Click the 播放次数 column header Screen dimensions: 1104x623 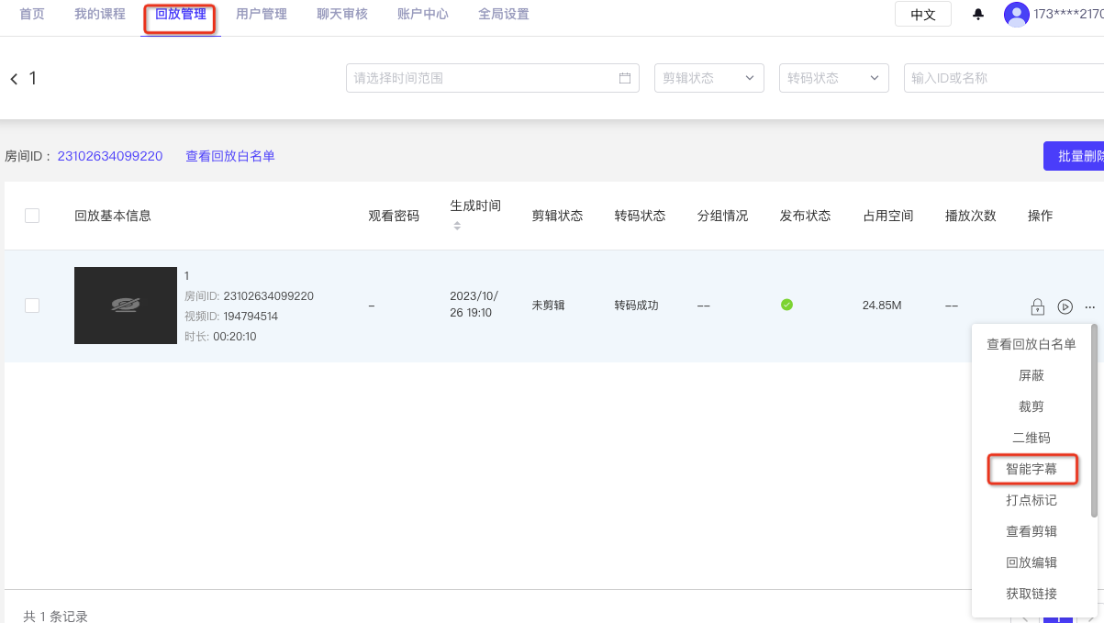pyautogui.click(x=970, y=216)
